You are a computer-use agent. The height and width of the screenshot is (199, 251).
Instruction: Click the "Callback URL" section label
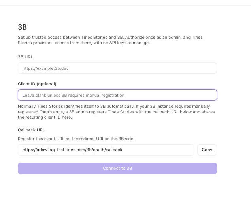(x=31, y=130)
